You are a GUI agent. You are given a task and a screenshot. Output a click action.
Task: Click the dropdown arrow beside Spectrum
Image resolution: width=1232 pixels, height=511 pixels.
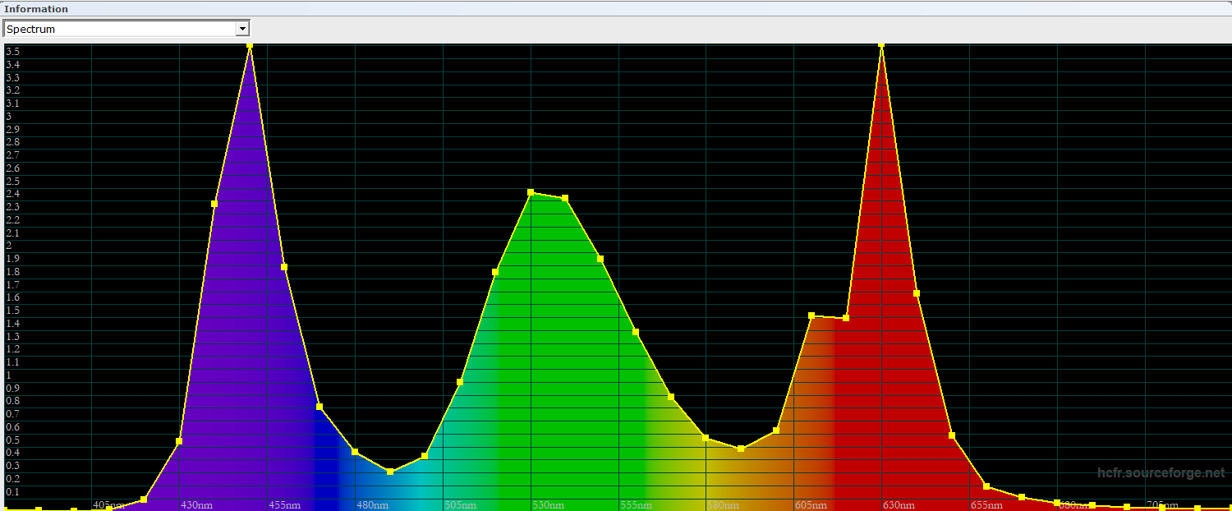pos(241,29)
